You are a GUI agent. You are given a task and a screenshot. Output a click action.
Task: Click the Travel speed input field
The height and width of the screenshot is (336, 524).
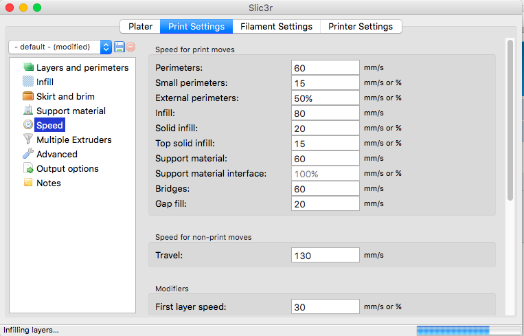pos(325,255)
